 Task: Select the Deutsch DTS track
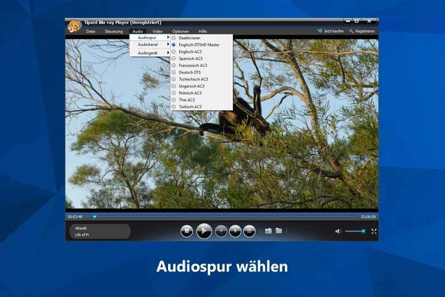[x=201, y=72]
